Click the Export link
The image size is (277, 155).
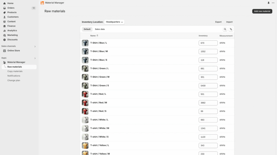click(x=218, y=22)
